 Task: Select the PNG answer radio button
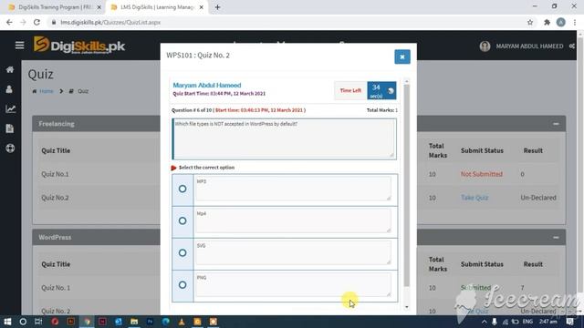pos(182,285)
